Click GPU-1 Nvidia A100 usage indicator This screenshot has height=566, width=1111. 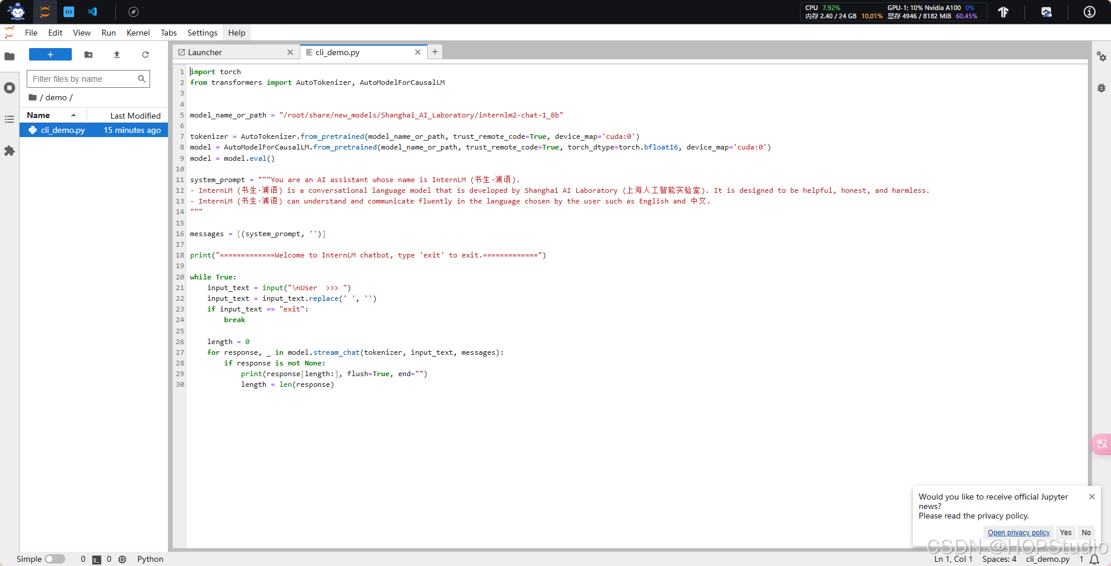tap(932, 12)
